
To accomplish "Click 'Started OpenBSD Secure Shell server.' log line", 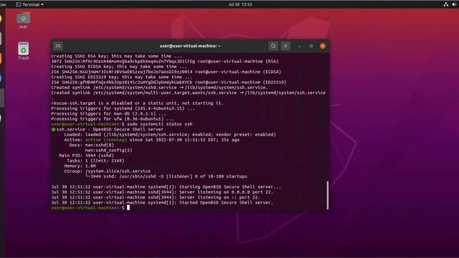I will tap(162, 202).
